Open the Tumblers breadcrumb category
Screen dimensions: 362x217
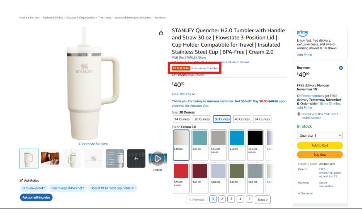pos(160,17)
